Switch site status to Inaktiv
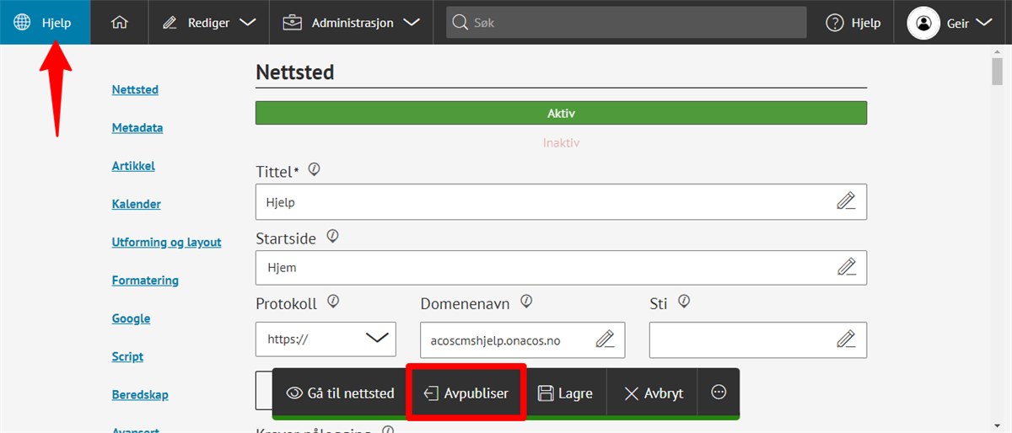The height and width of the screenshot is (433, 1012). click(561, 143)
